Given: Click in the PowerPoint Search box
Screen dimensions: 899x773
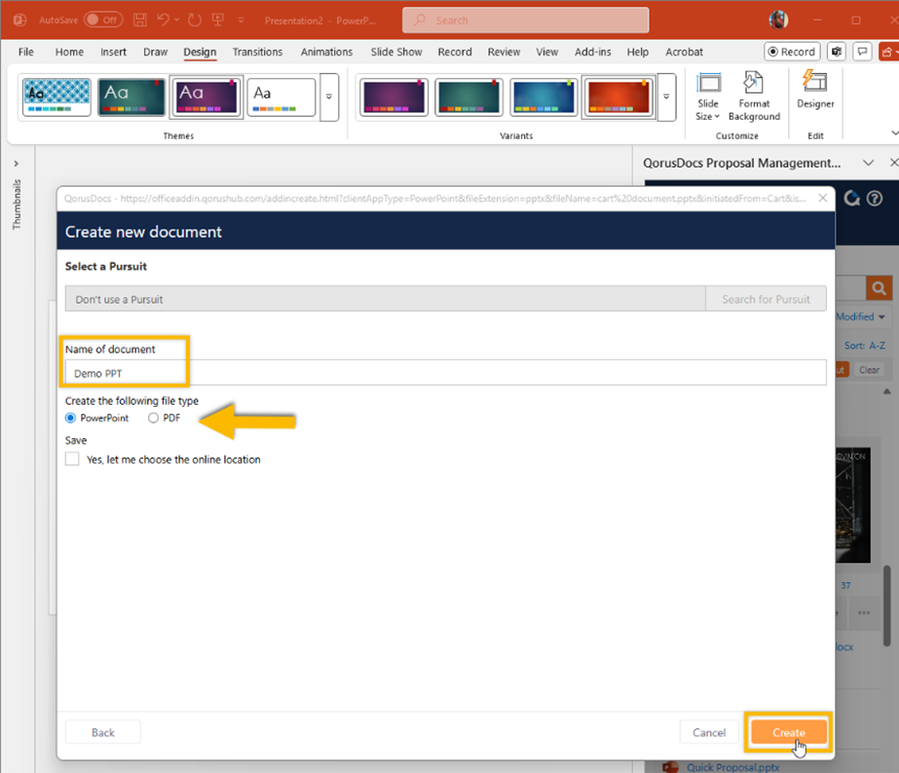Looking at the screenshot, I should coord(525,20).
